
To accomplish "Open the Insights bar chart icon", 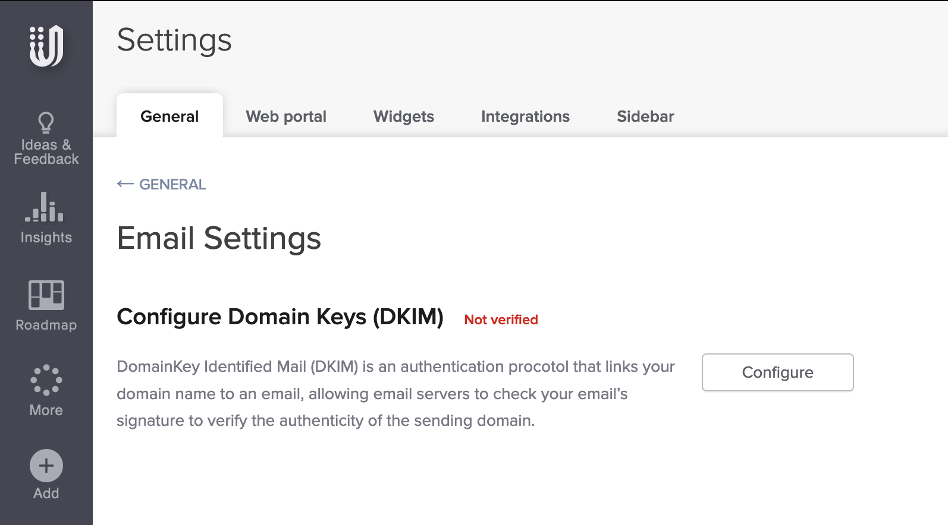I will (x=45, y=207).
